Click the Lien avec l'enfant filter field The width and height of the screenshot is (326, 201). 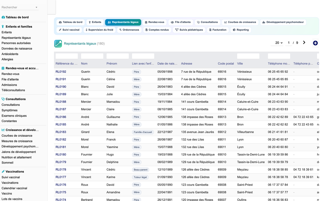point(143,56)
